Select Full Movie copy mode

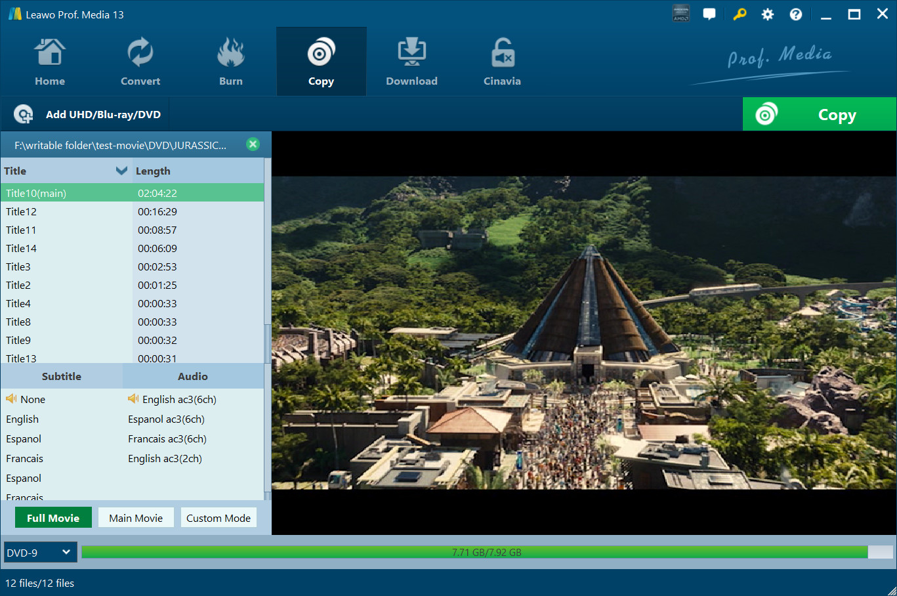click(53, 518)
